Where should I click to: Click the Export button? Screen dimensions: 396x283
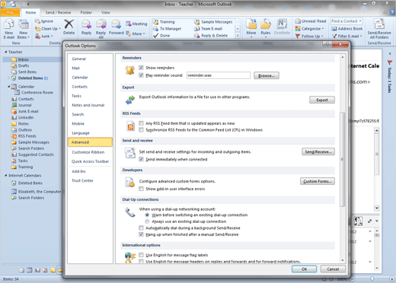tap(322, 100)
